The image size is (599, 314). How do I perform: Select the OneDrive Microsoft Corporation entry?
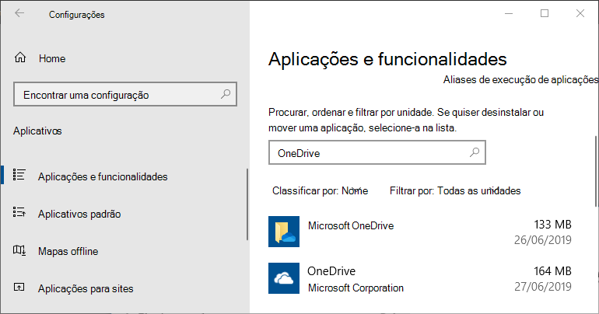[420, 278]
